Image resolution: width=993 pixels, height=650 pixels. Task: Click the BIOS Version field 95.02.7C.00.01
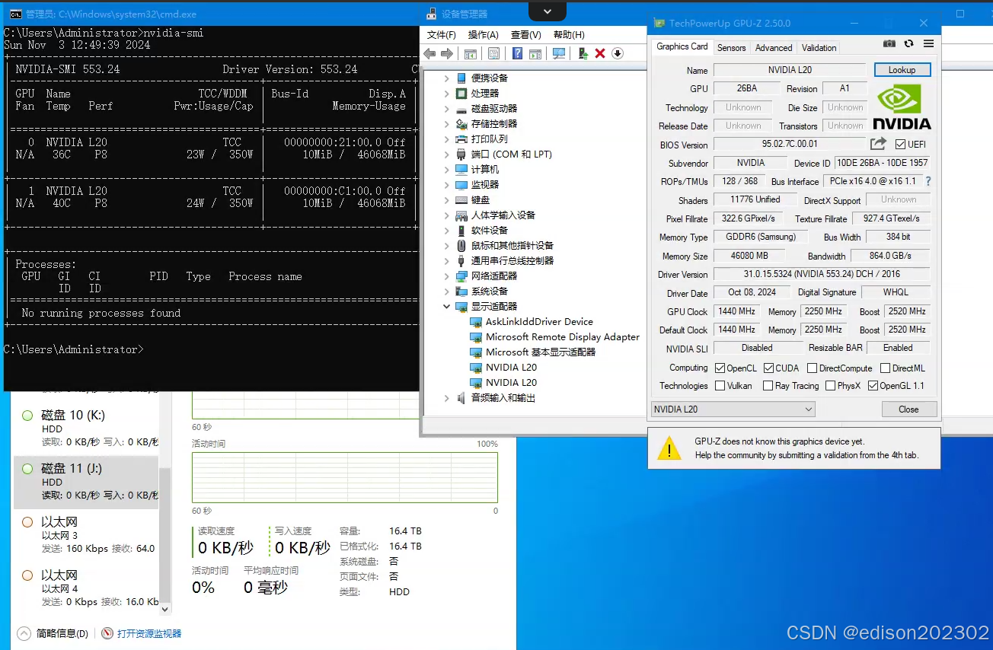tap(790, 144)
